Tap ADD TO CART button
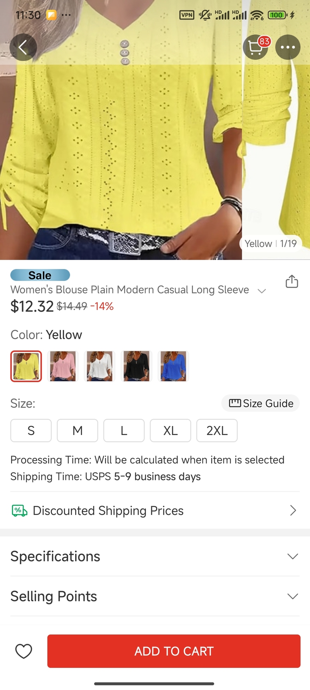The image size is (310, 690). 174,651
